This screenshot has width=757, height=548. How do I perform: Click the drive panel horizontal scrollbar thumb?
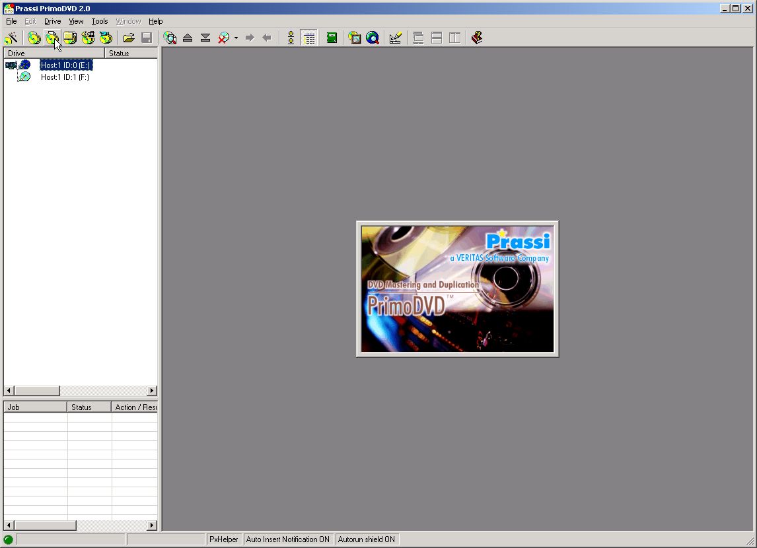click(37, 390)
